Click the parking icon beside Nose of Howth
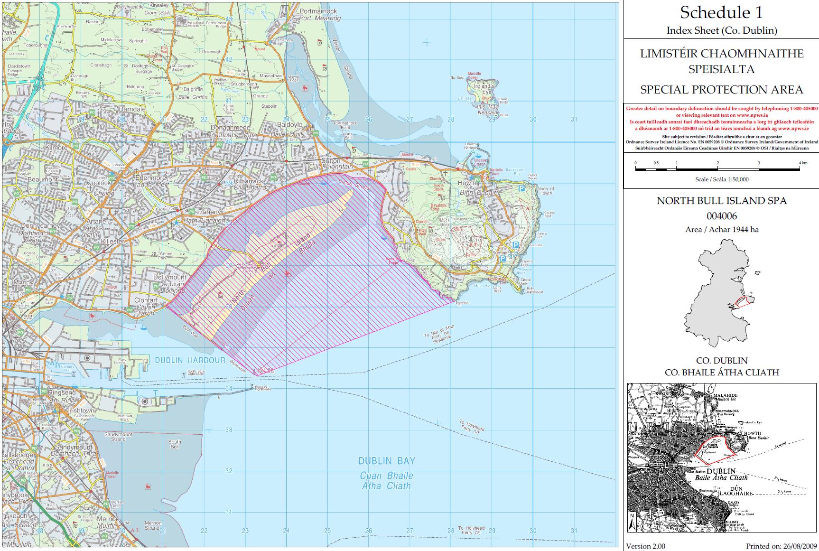Screen dimensions: 819x551 click(x=523, y=188)
